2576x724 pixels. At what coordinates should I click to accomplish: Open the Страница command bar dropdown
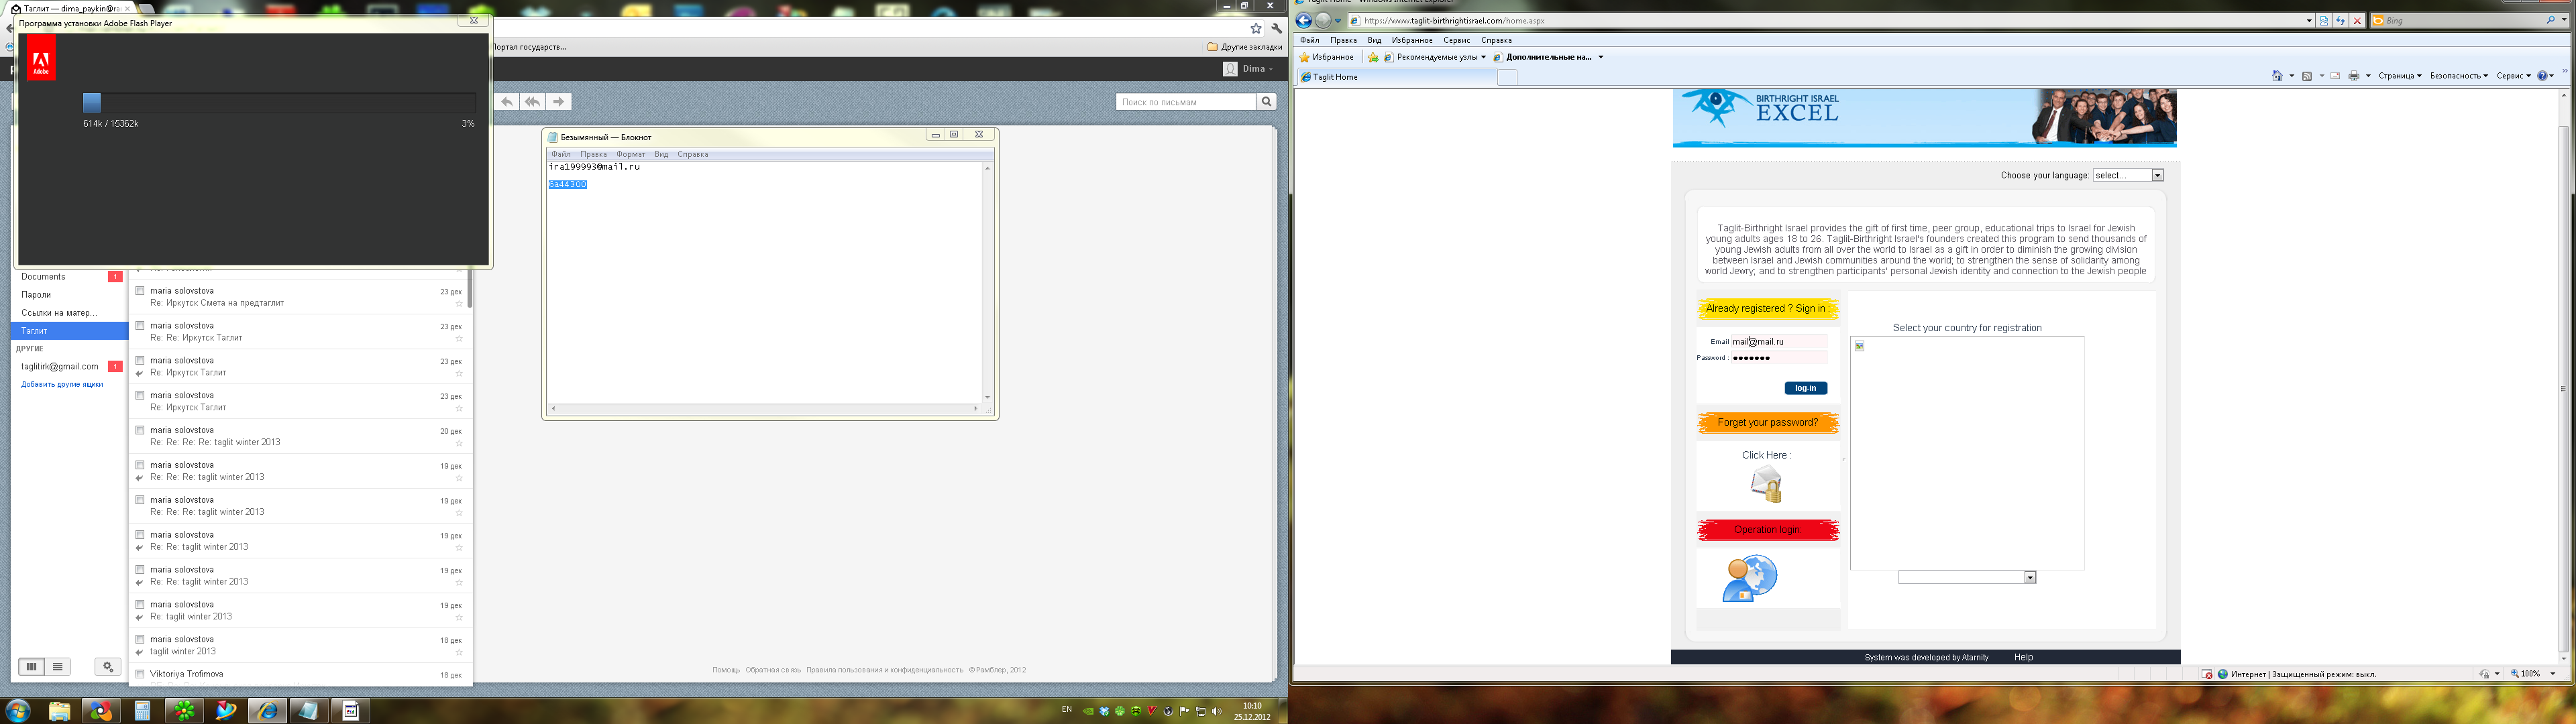click(x=2400, y=76)
